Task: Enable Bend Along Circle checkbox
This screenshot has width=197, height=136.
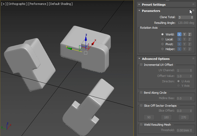Action: pyautogui.click(x=141, y=93)
